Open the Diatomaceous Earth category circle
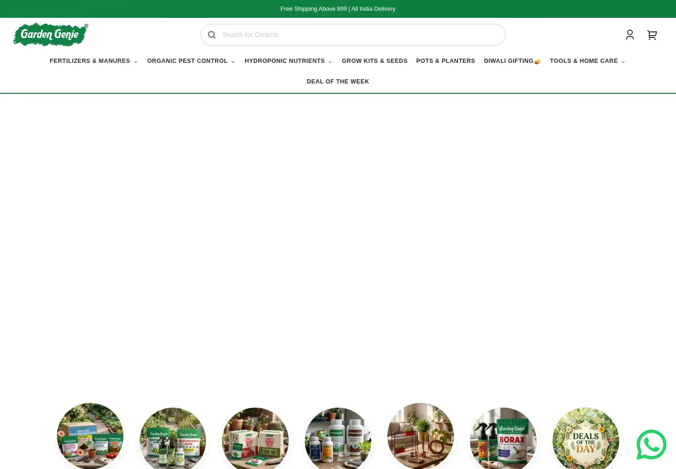676x469 pixels. point(173,438)
